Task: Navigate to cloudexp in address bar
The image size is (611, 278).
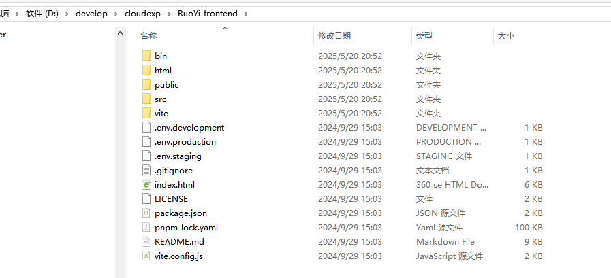Action: [x=142, y=14]
